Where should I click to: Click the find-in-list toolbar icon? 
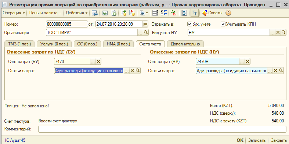coord(95,13)
